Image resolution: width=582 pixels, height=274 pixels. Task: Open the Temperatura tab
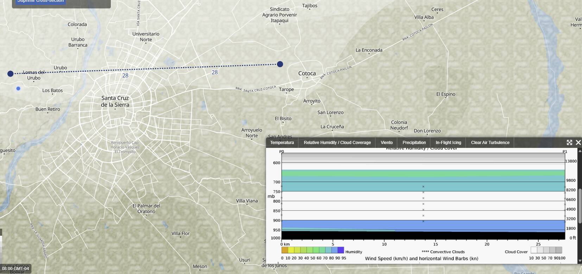point(282,143)
